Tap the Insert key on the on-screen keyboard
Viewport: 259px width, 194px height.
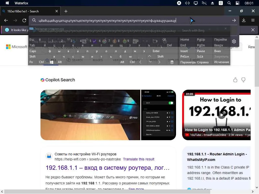pyautogui.click(x=184, y=51)
